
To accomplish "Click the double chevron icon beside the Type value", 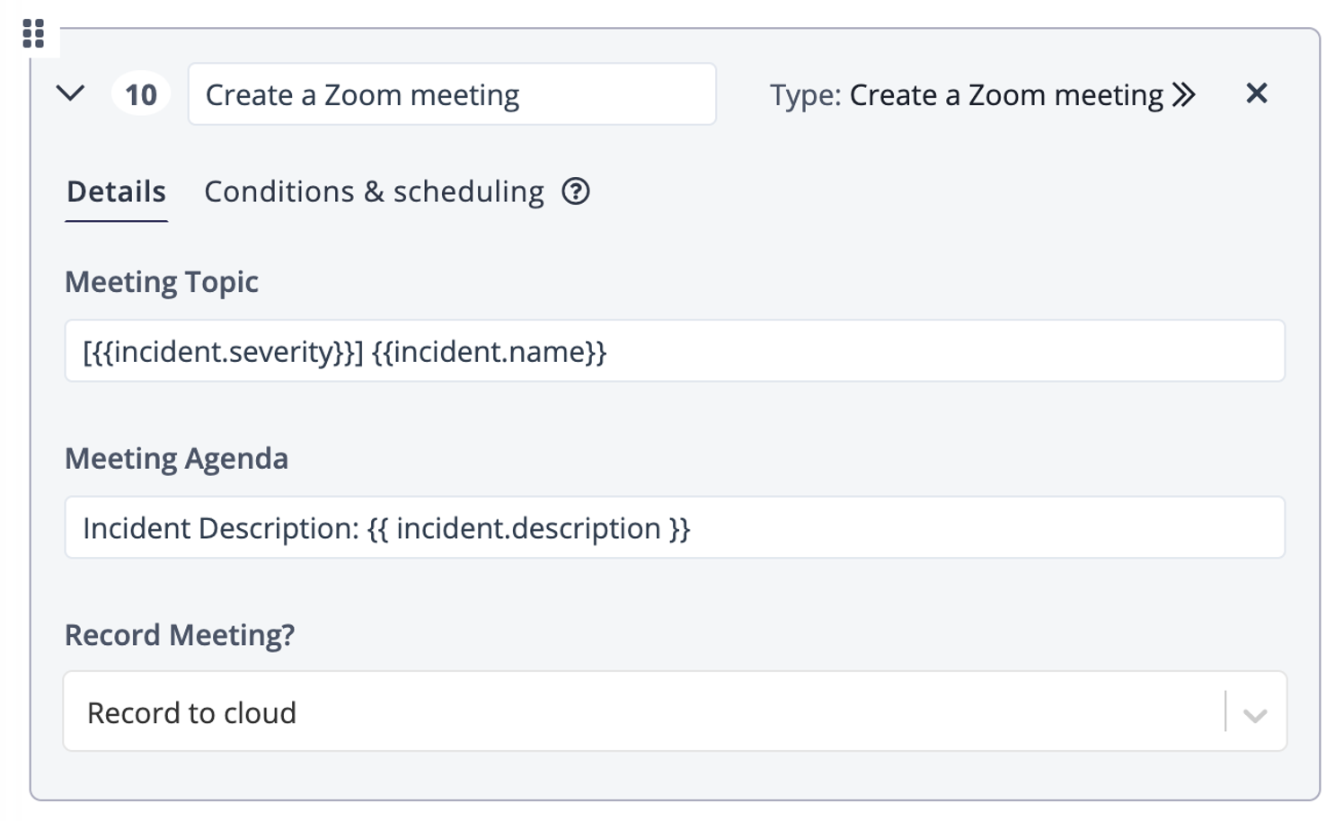I will [1184, 94].
